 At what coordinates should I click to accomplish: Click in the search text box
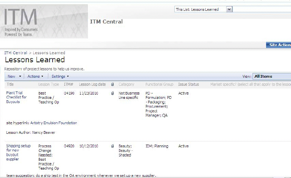(262, 9)
